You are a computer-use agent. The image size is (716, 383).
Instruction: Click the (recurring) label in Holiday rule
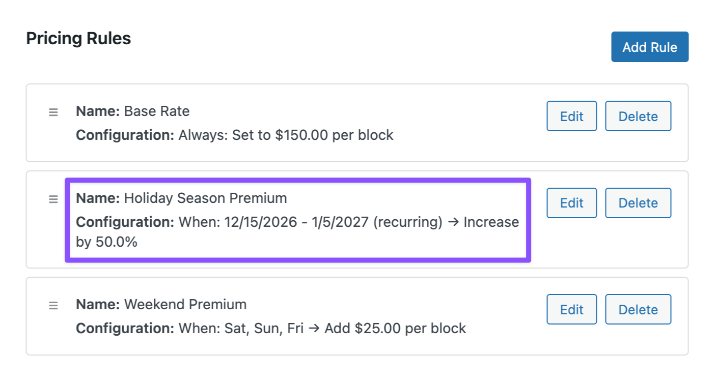point(407,222)
